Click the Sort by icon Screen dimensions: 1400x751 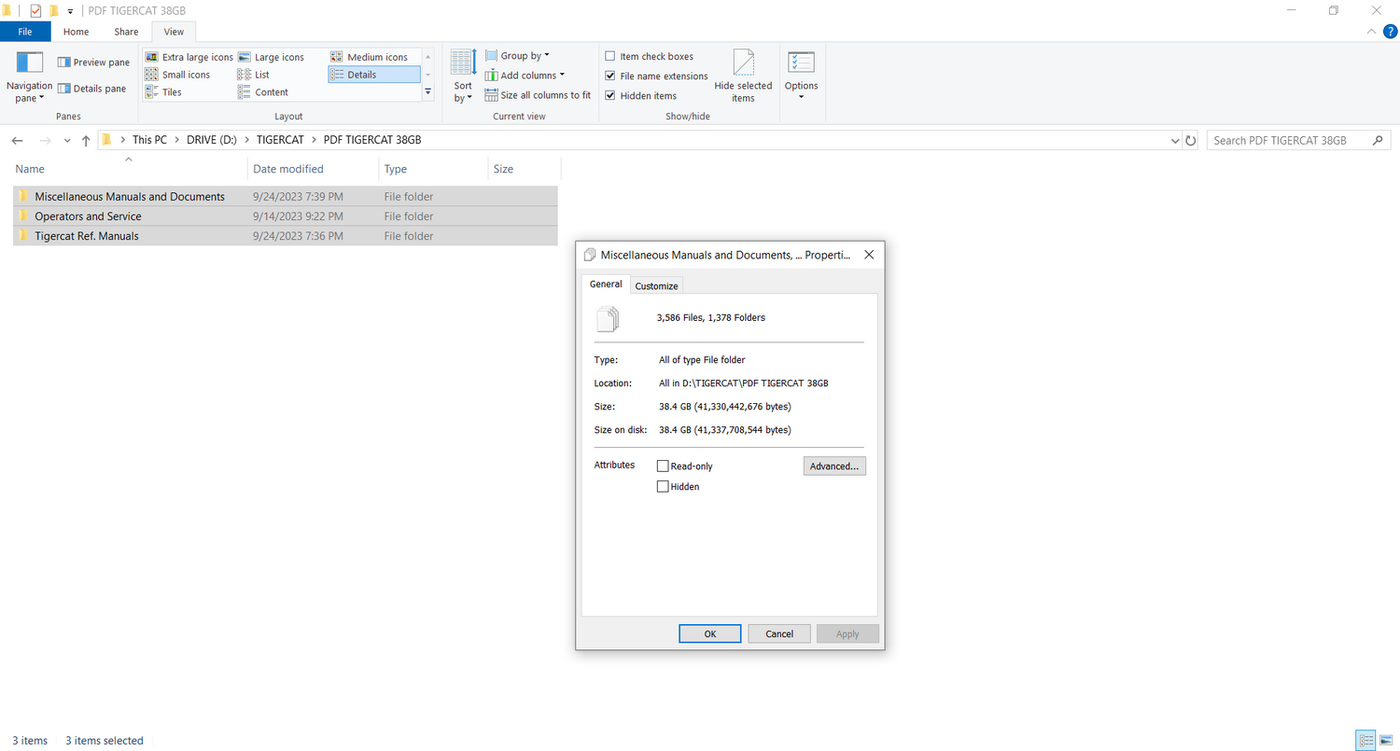tap(463, 63)
